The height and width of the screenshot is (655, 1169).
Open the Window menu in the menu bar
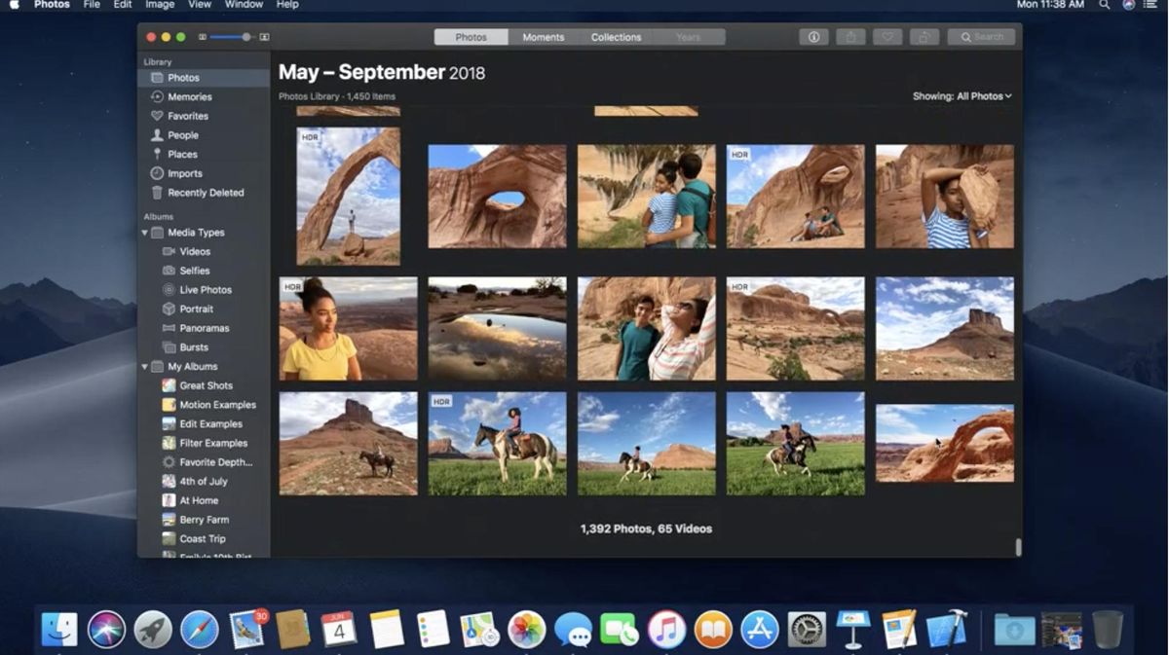pyautogui.click(x=244, y=5)
